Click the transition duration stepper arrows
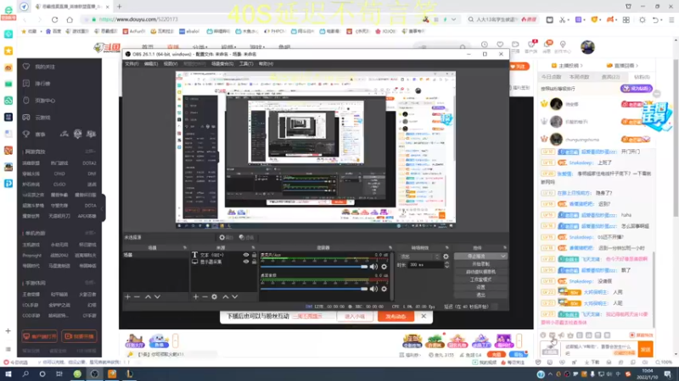This screenshot has width=679, height=381. click(x=447, y=265)
